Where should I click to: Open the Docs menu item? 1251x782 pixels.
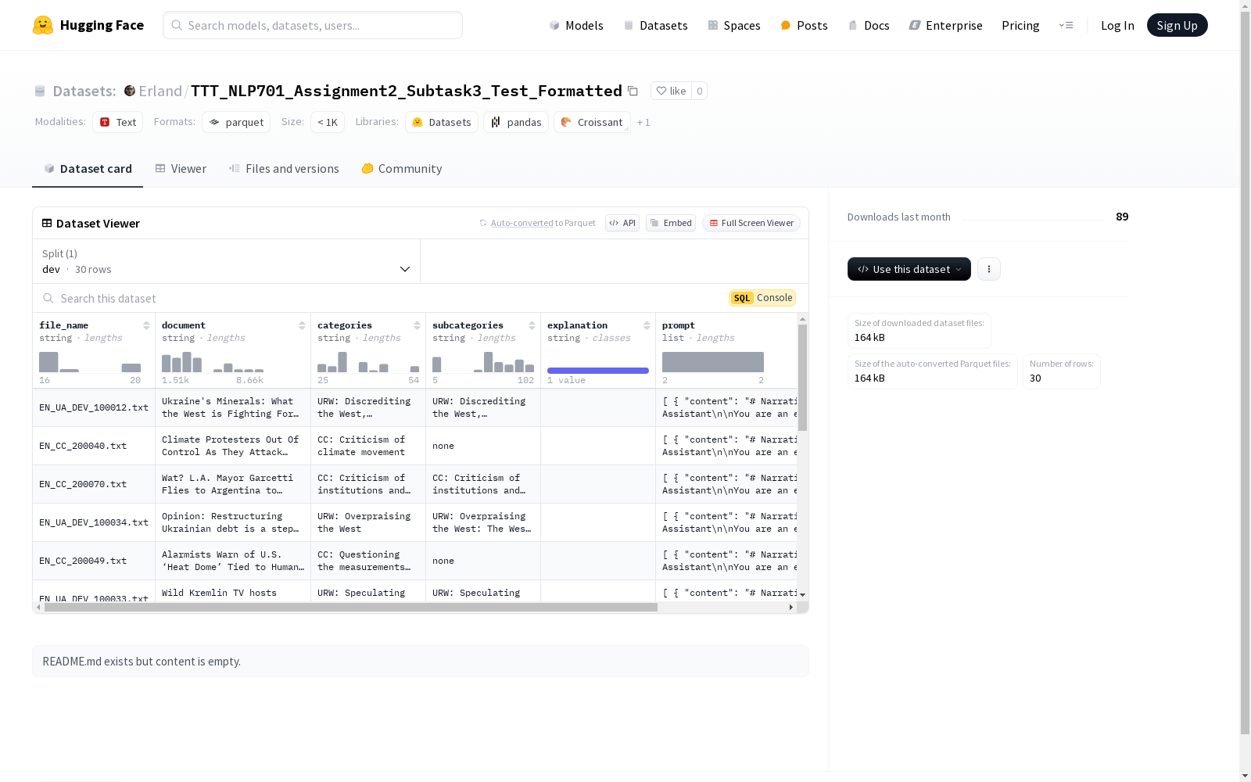[x=869, y=25]
